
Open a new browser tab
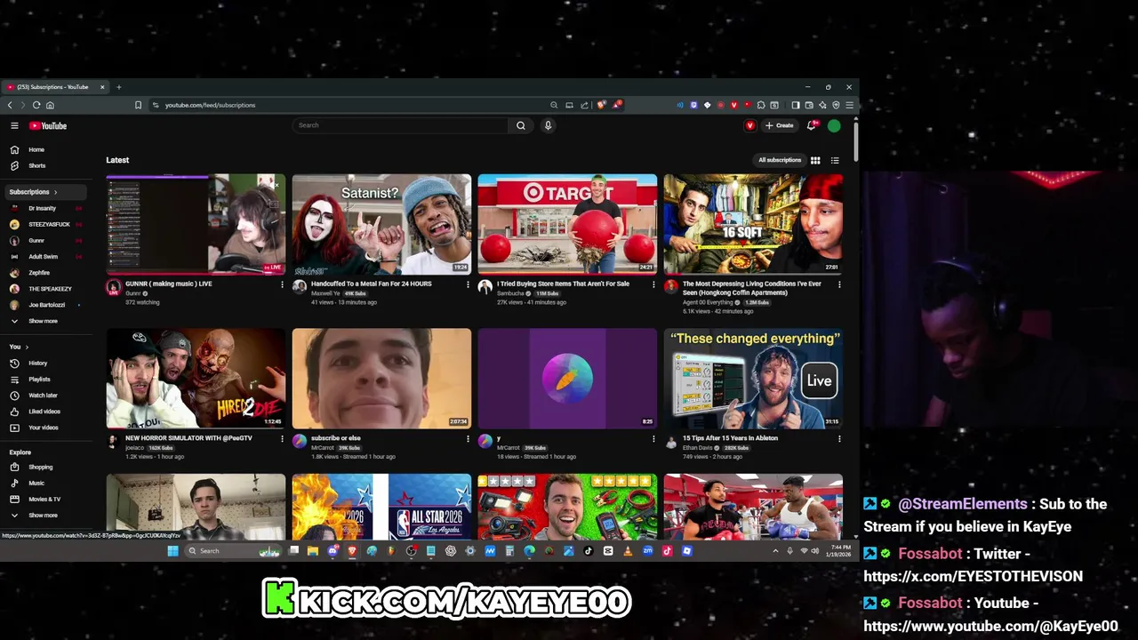point(118,87)
